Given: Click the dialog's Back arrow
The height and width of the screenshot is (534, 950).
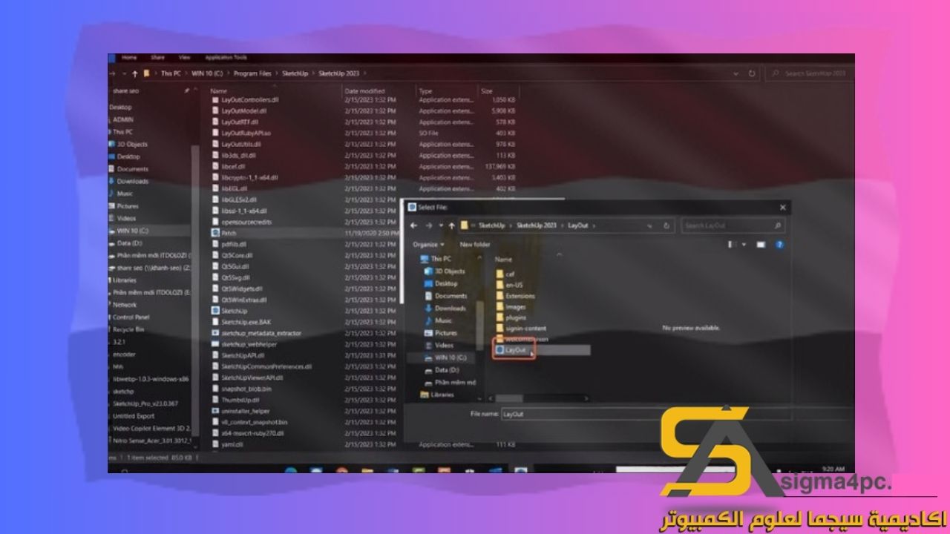Looking at the screenshot, I should click(413, 225).
